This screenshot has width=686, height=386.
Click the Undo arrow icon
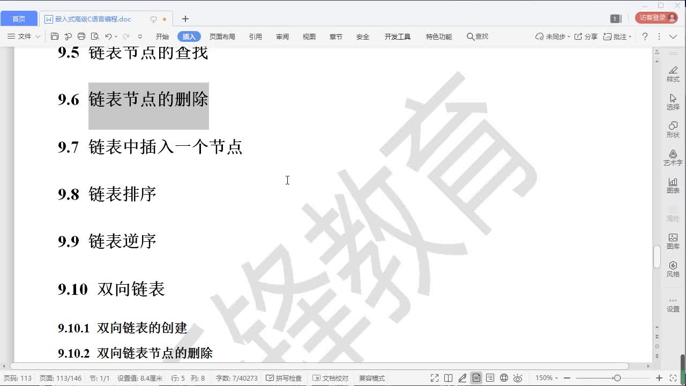pos(108,36)
